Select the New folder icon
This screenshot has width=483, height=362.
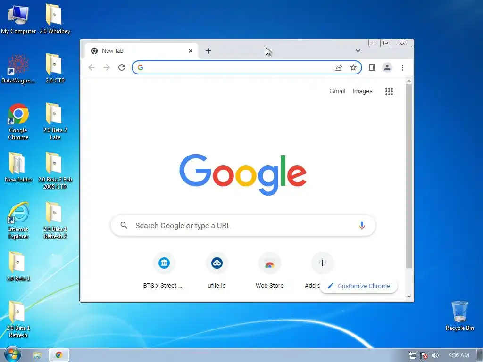point(18,167)
